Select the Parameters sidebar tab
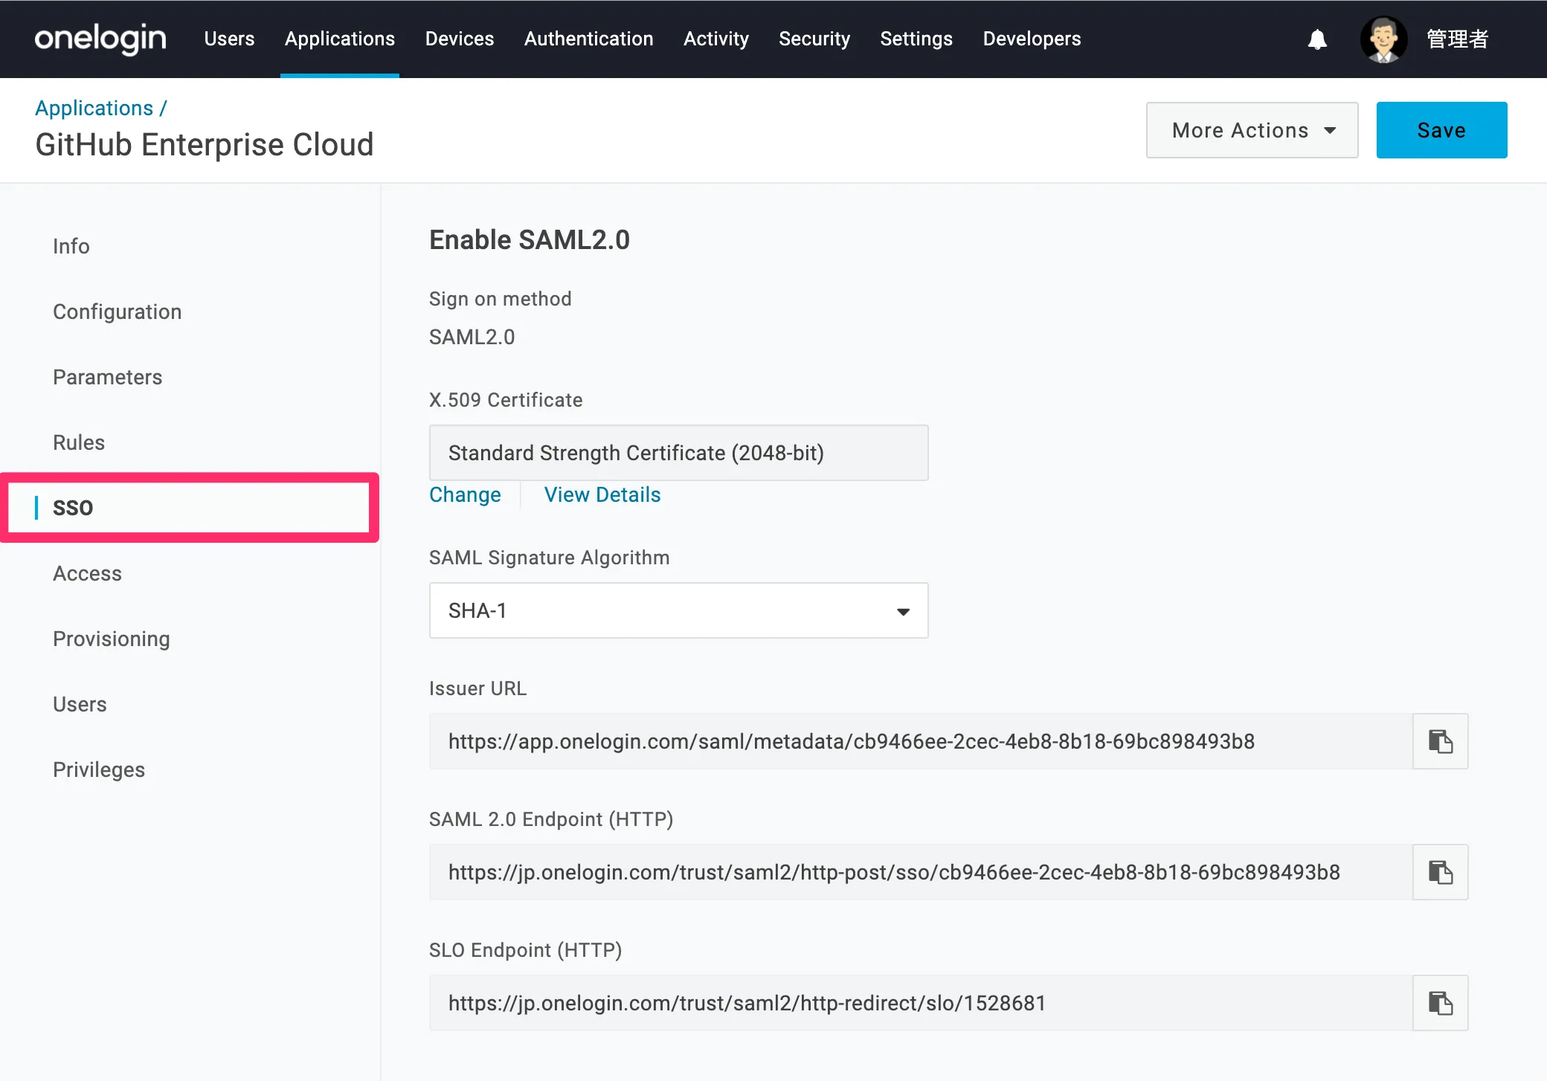The height and width of the screenshot is (1081, 1547). click(x=107, y=377)
